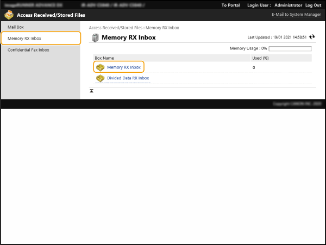Click the refresh icon beside Last Updated
The image size is (326, 245).
pos(312,37)
